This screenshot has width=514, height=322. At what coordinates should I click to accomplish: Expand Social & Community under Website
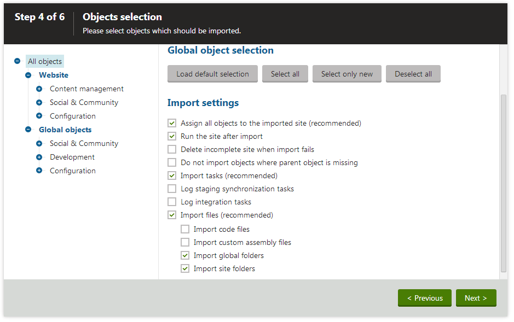pyautogui.click(x=39, y=102)
